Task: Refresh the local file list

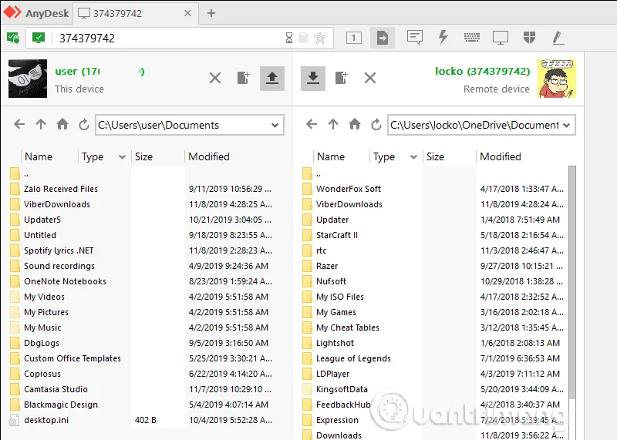Action: pos(84,125)
